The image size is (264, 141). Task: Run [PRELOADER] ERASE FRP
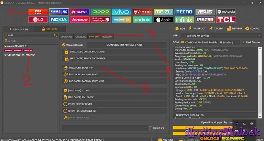tap(114, 68)
